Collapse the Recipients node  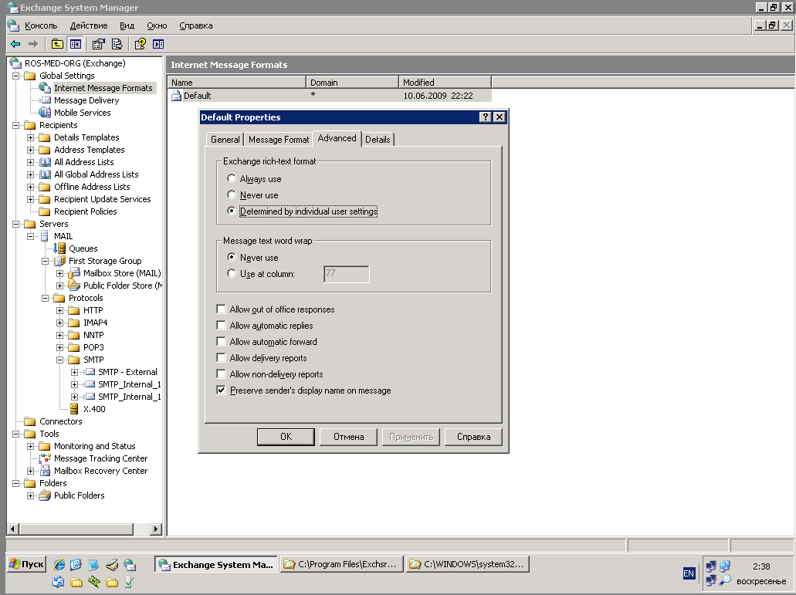pyautogui.click(x=15, y=125)
